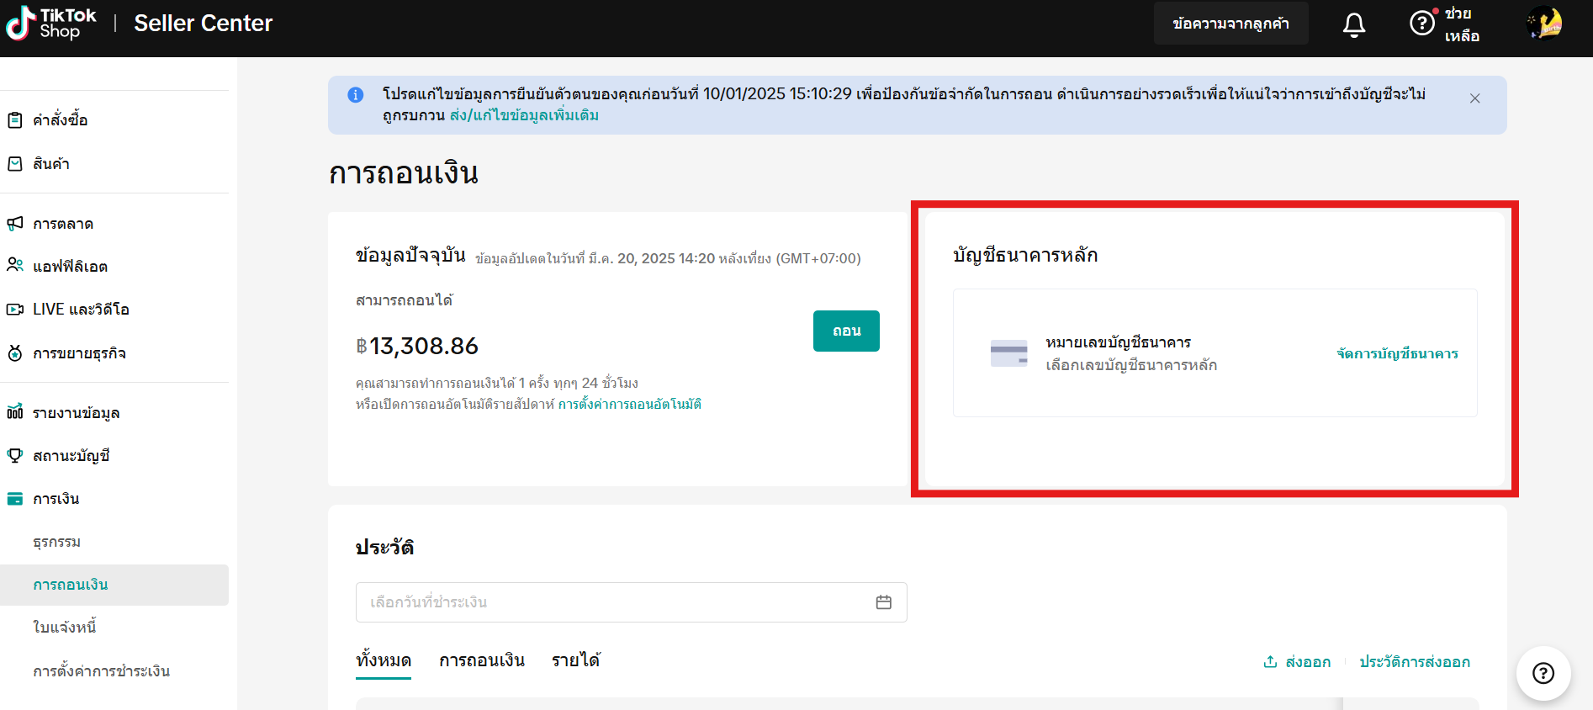Click the floating help button at bottom right
The width and height of the screenshot is (1593, 710).
click(x=1543, y=673)
